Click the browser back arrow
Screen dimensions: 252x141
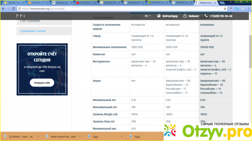(x=3, y=8)
